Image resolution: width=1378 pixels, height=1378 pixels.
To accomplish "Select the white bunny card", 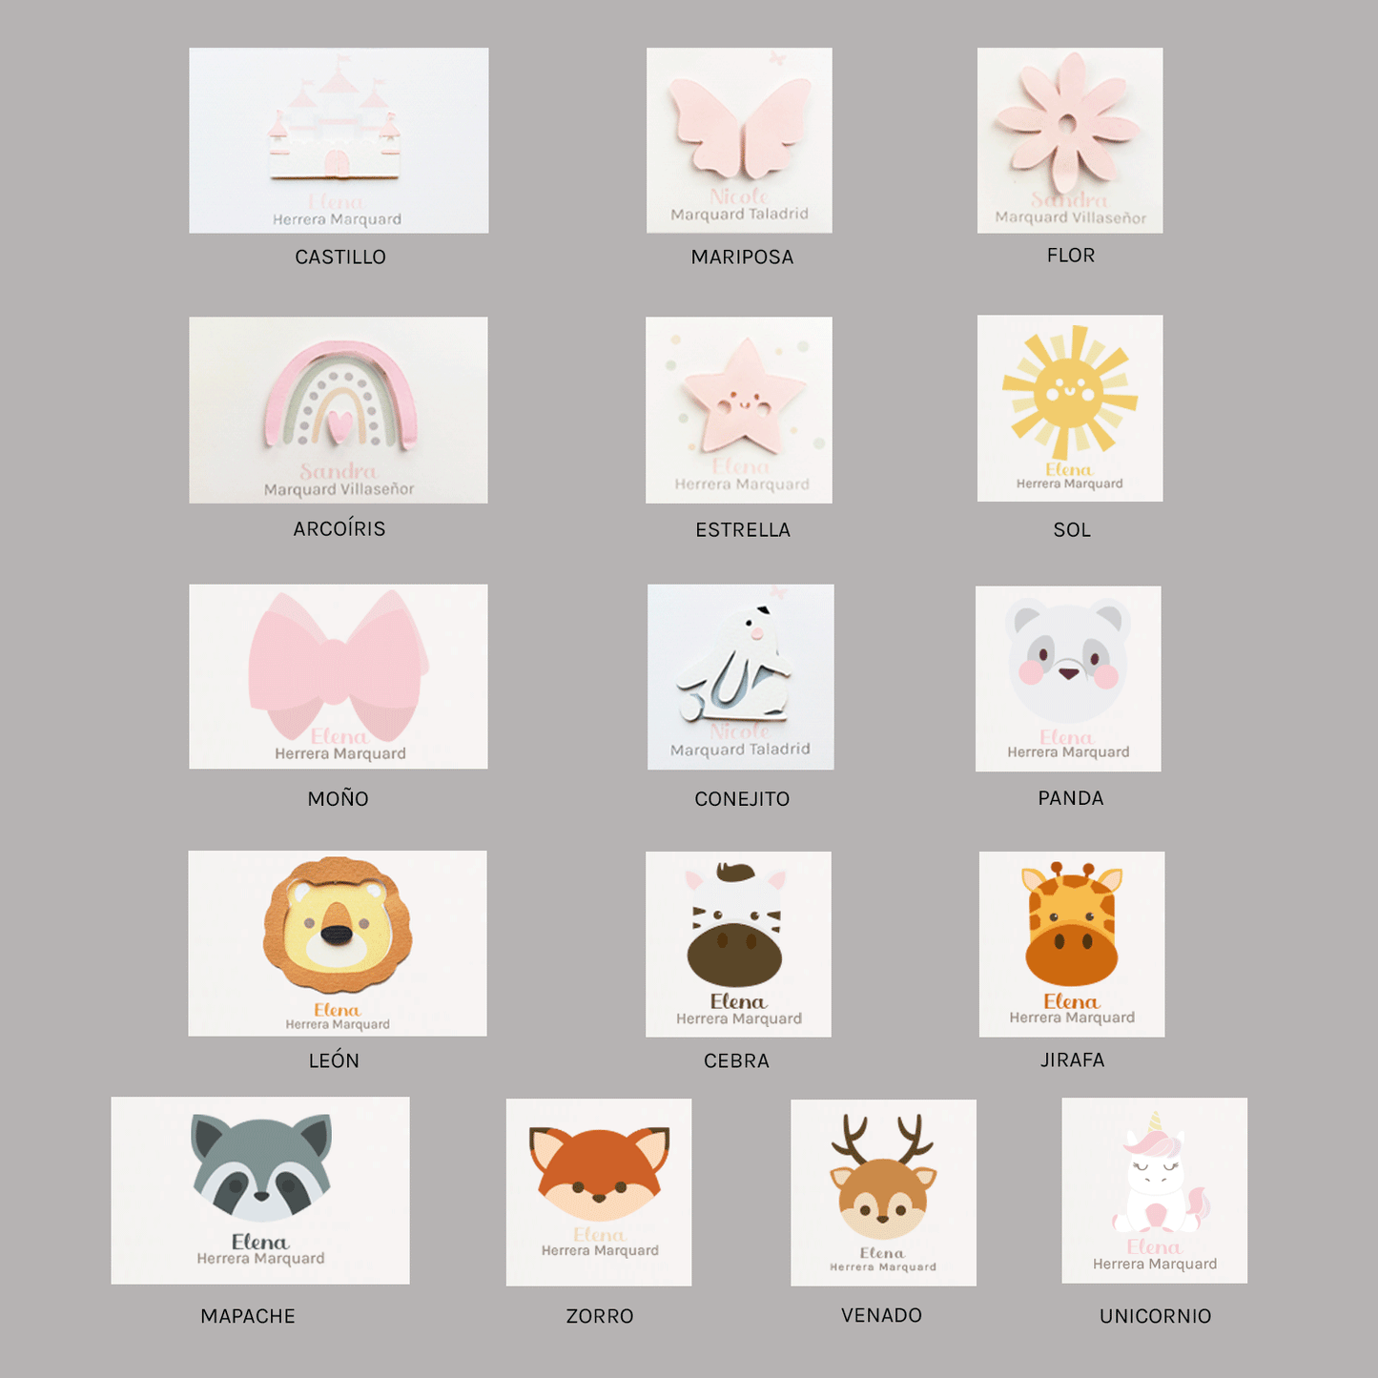I will [741, 677].
